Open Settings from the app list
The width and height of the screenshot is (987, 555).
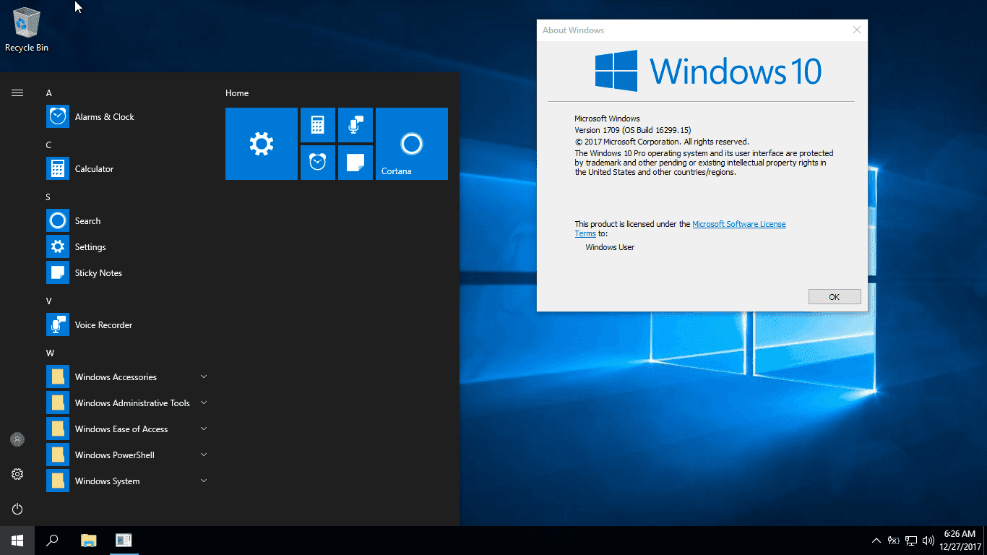coord(90,246)
